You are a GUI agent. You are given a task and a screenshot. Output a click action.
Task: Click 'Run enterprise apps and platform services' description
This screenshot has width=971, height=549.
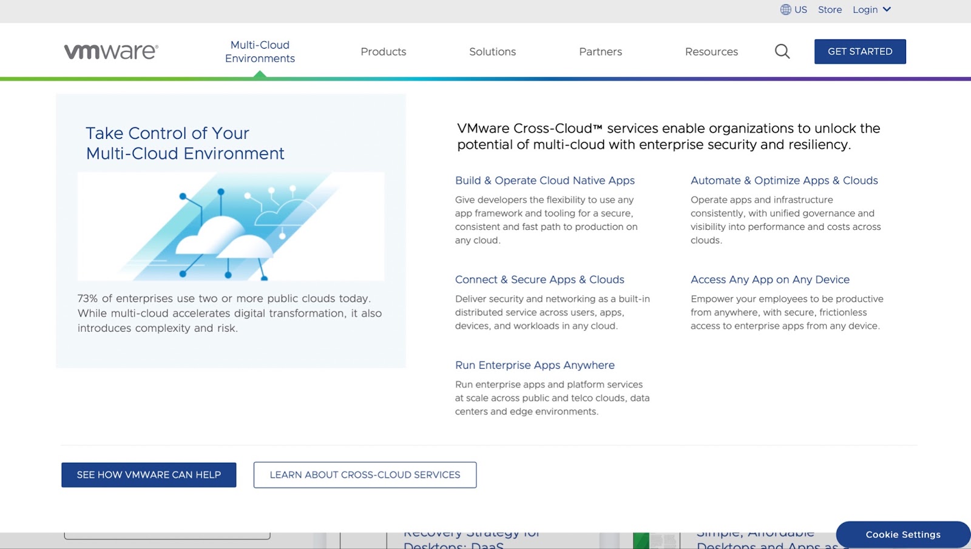click(552, 398)
